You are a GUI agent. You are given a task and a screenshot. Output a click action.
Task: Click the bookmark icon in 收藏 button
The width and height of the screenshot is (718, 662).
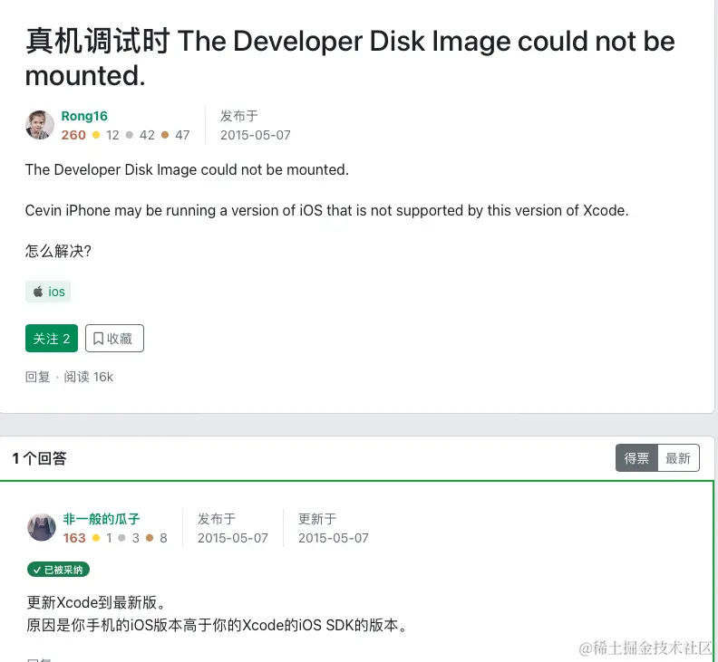coord(98,339)
